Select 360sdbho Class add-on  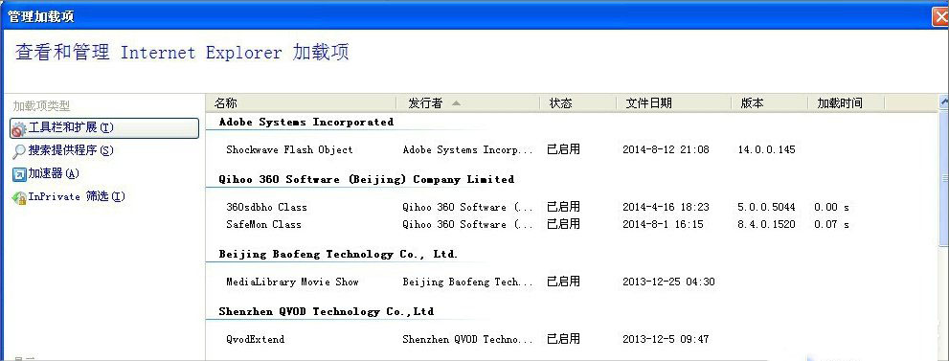click(x=266, y=207)
